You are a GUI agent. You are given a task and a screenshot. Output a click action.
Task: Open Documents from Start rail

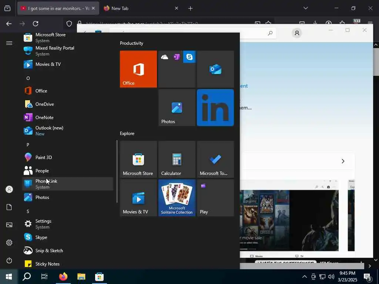[9, 207]
